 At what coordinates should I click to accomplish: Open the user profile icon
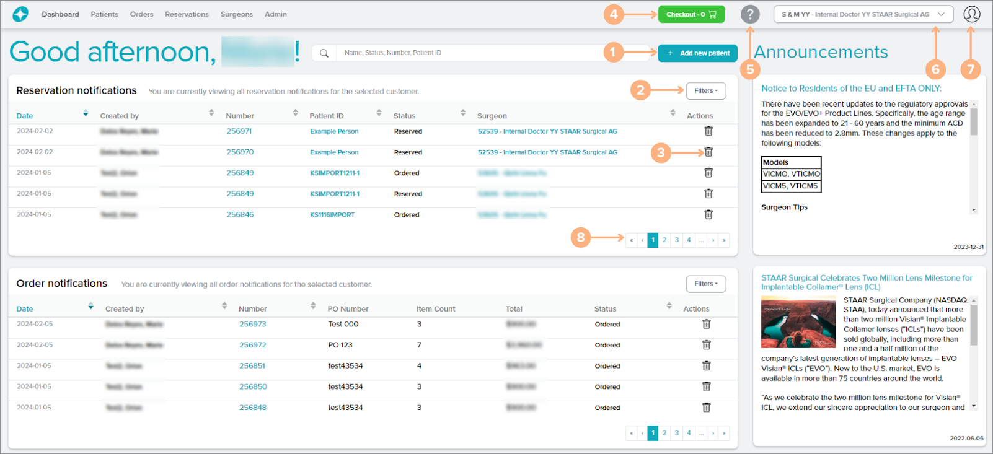click(x=971, y=14)
